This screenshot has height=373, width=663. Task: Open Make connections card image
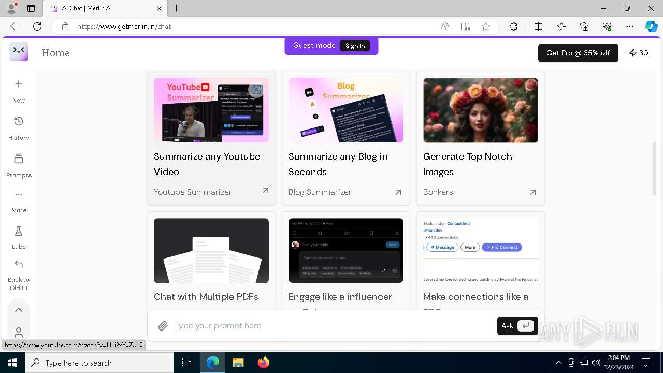(x=481, y=251)
